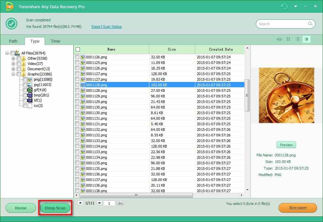Check the All Files(28794) checkbox

click(x=12, y=53)
